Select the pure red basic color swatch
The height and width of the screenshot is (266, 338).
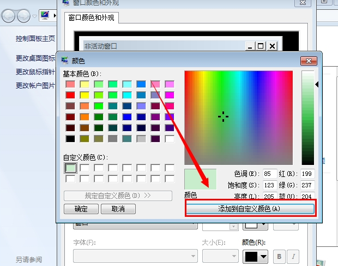pyautogui.click(x=70, y=95)
